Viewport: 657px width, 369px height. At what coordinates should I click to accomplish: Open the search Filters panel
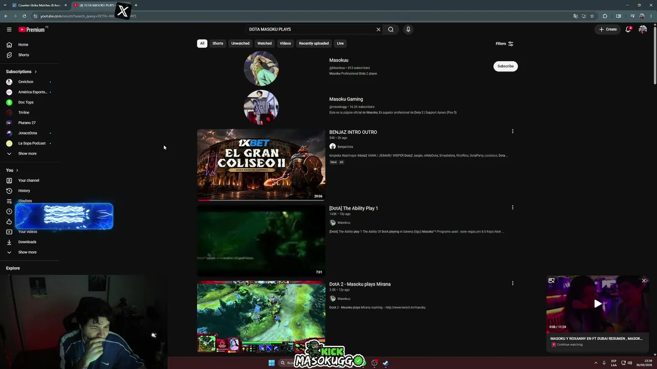click(505, 44)
